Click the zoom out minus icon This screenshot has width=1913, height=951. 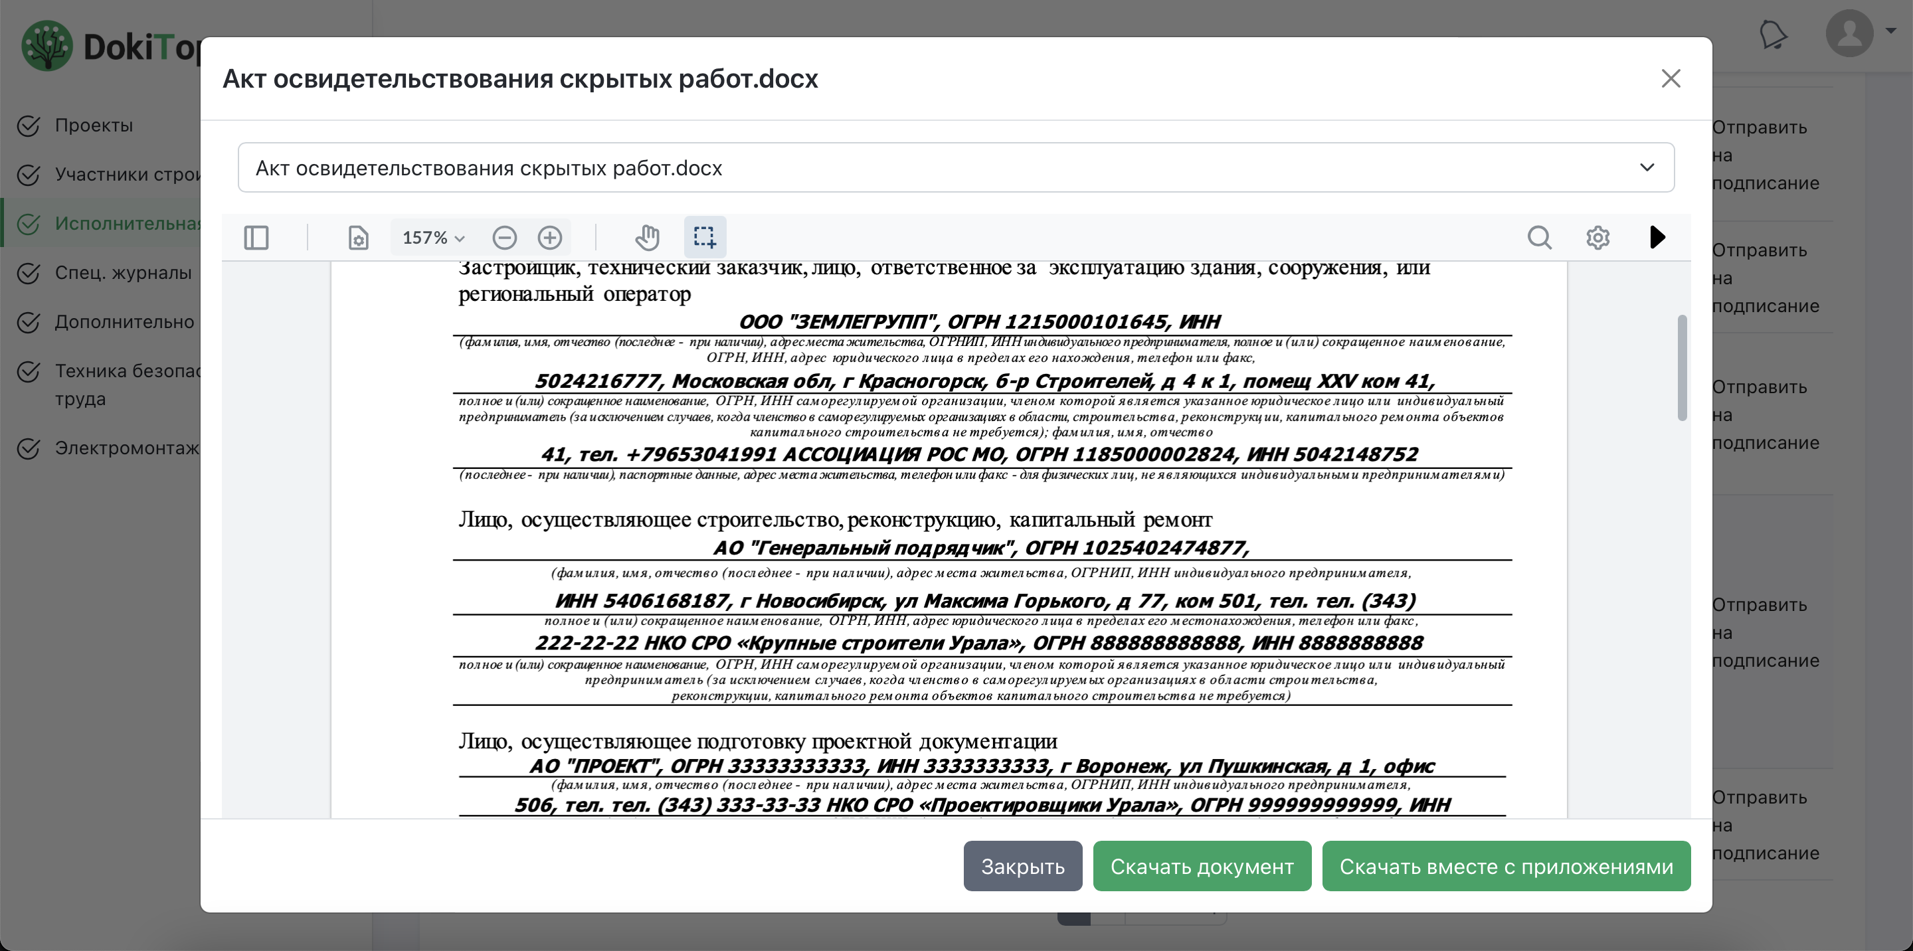click(x=504, y=238)
